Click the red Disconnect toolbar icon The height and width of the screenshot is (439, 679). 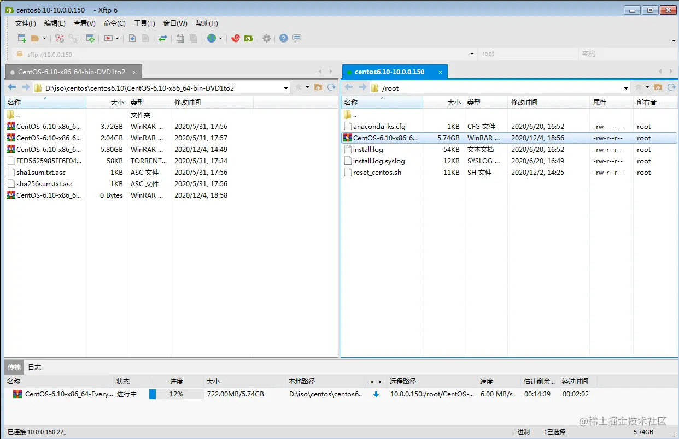(x=60, y=38)
